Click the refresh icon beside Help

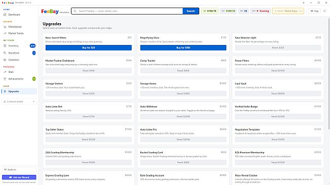point(325,11)
